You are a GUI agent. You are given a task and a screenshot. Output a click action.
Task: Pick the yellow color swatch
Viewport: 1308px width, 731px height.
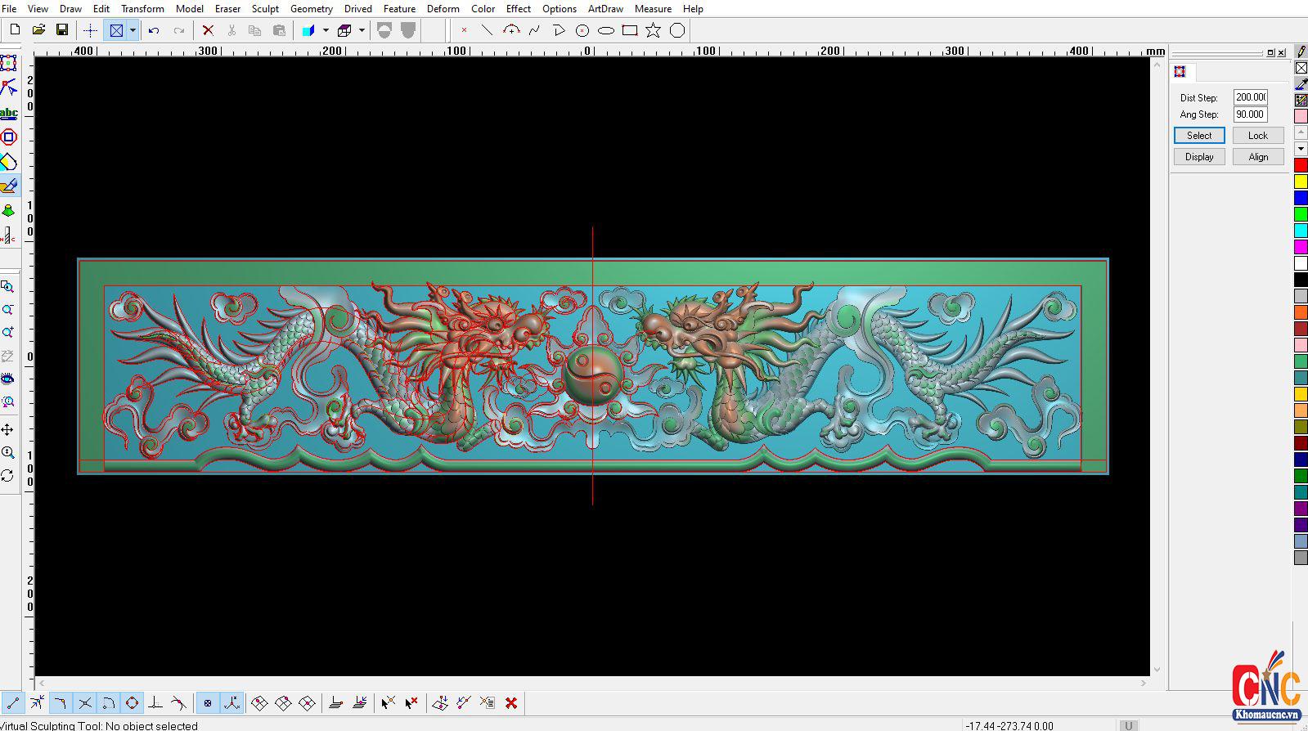[1301, 182]
